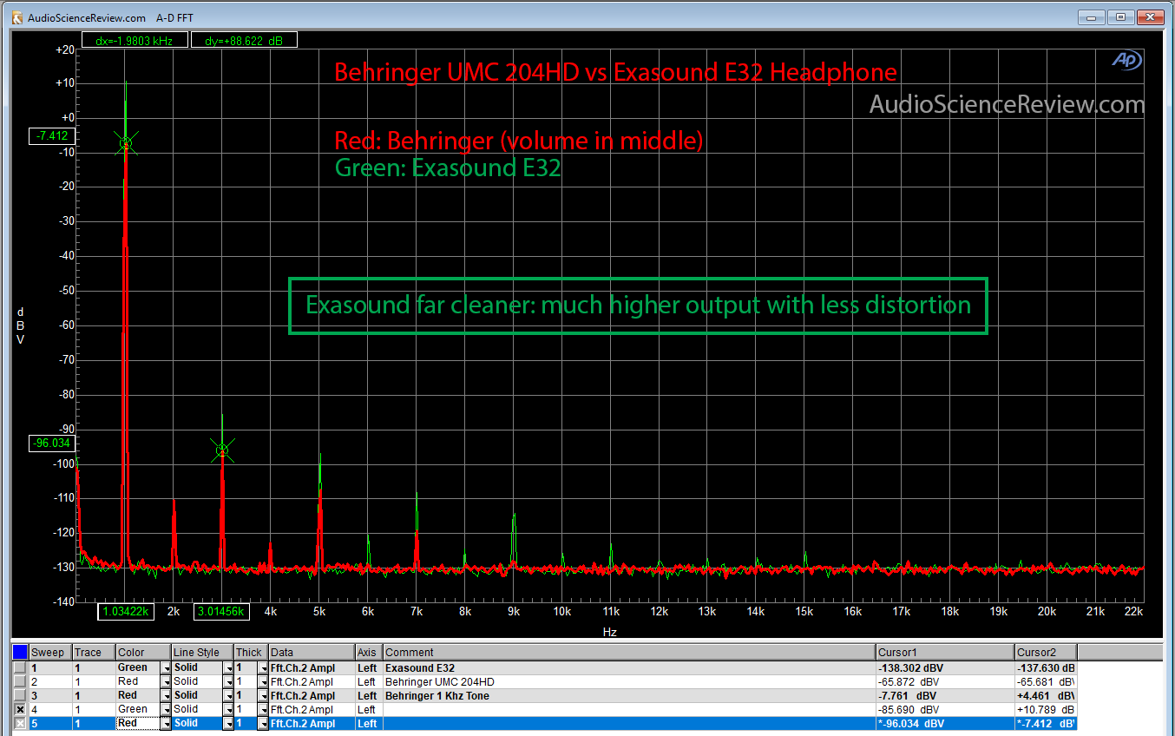Click the -65.872 dBV Cursor1 value
1175x736 pixels.
[x=945, y=681]
